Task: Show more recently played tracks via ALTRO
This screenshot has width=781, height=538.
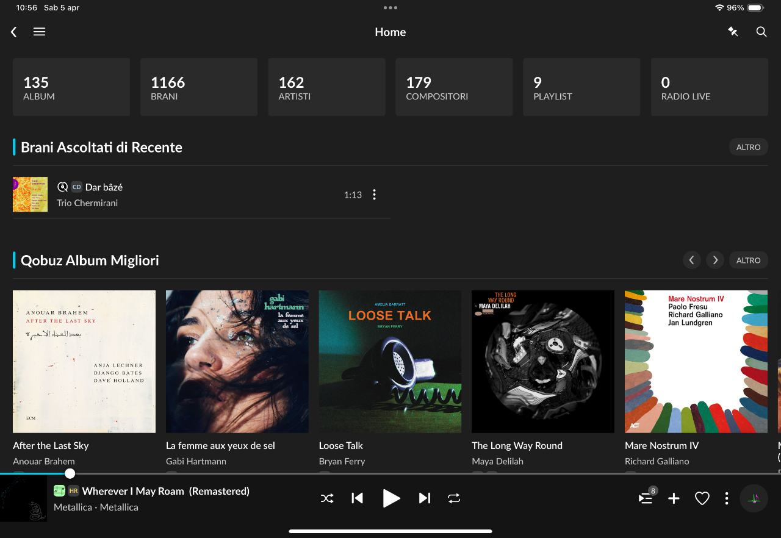Action: [x=748, y=147]
